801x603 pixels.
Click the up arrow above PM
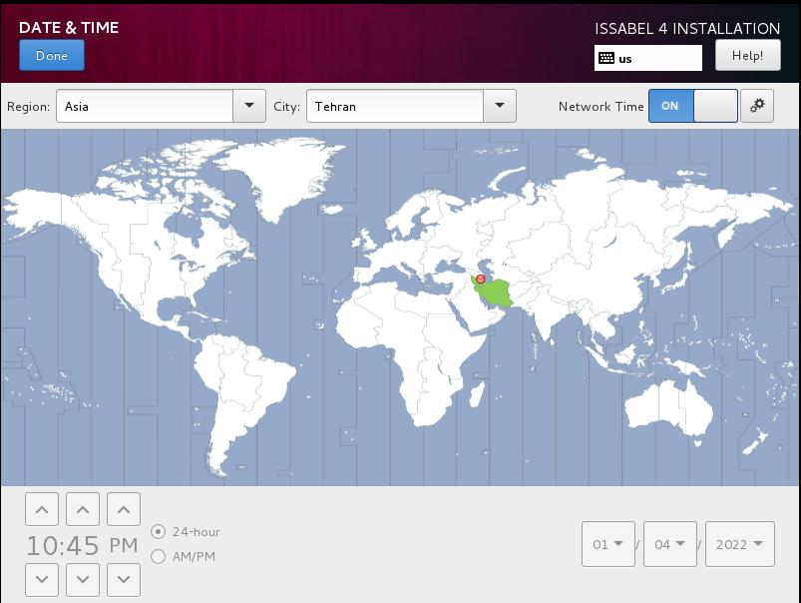pyautogui.click(x=124, y=510)
